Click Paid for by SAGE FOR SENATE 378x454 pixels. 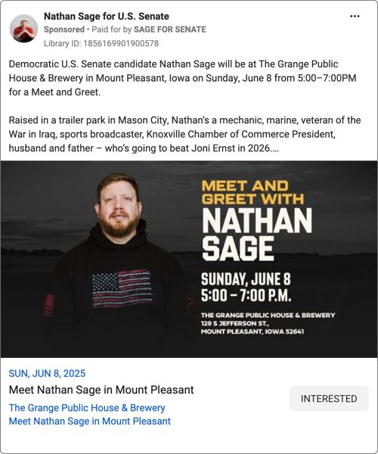(x=149, y=30)
